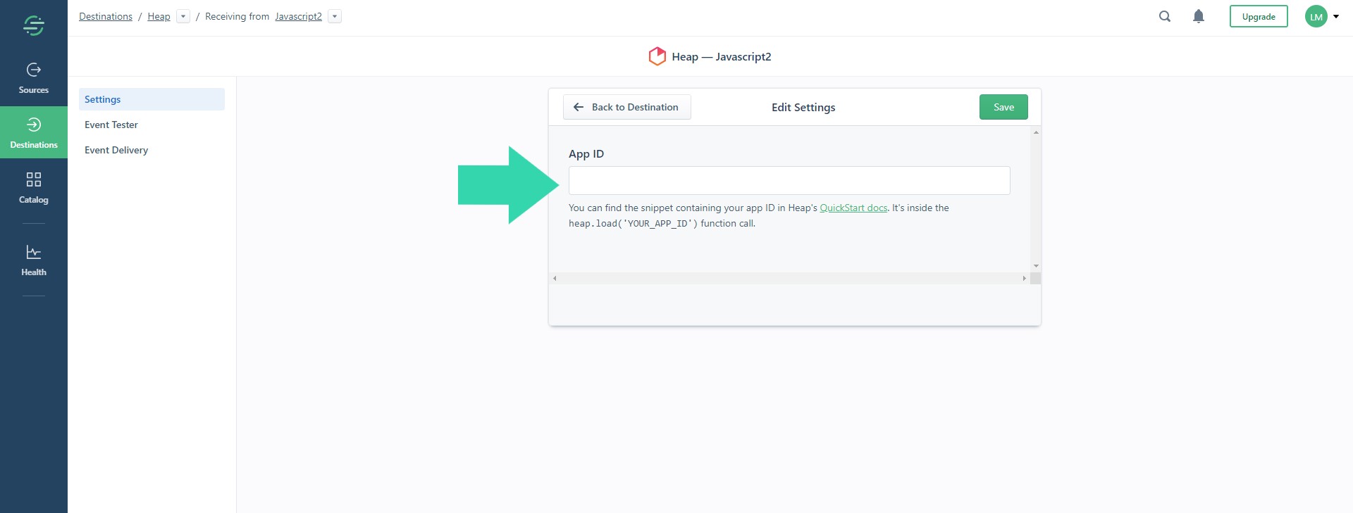This screenshot has height=513, width=1353.
Task: Open the Catalog in the sidebar
Action: [34, 188]
